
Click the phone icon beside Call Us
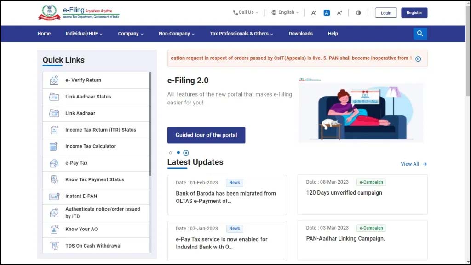click(235, 12)
